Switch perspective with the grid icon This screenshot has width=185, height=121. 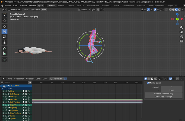click(x=181, y=41)
